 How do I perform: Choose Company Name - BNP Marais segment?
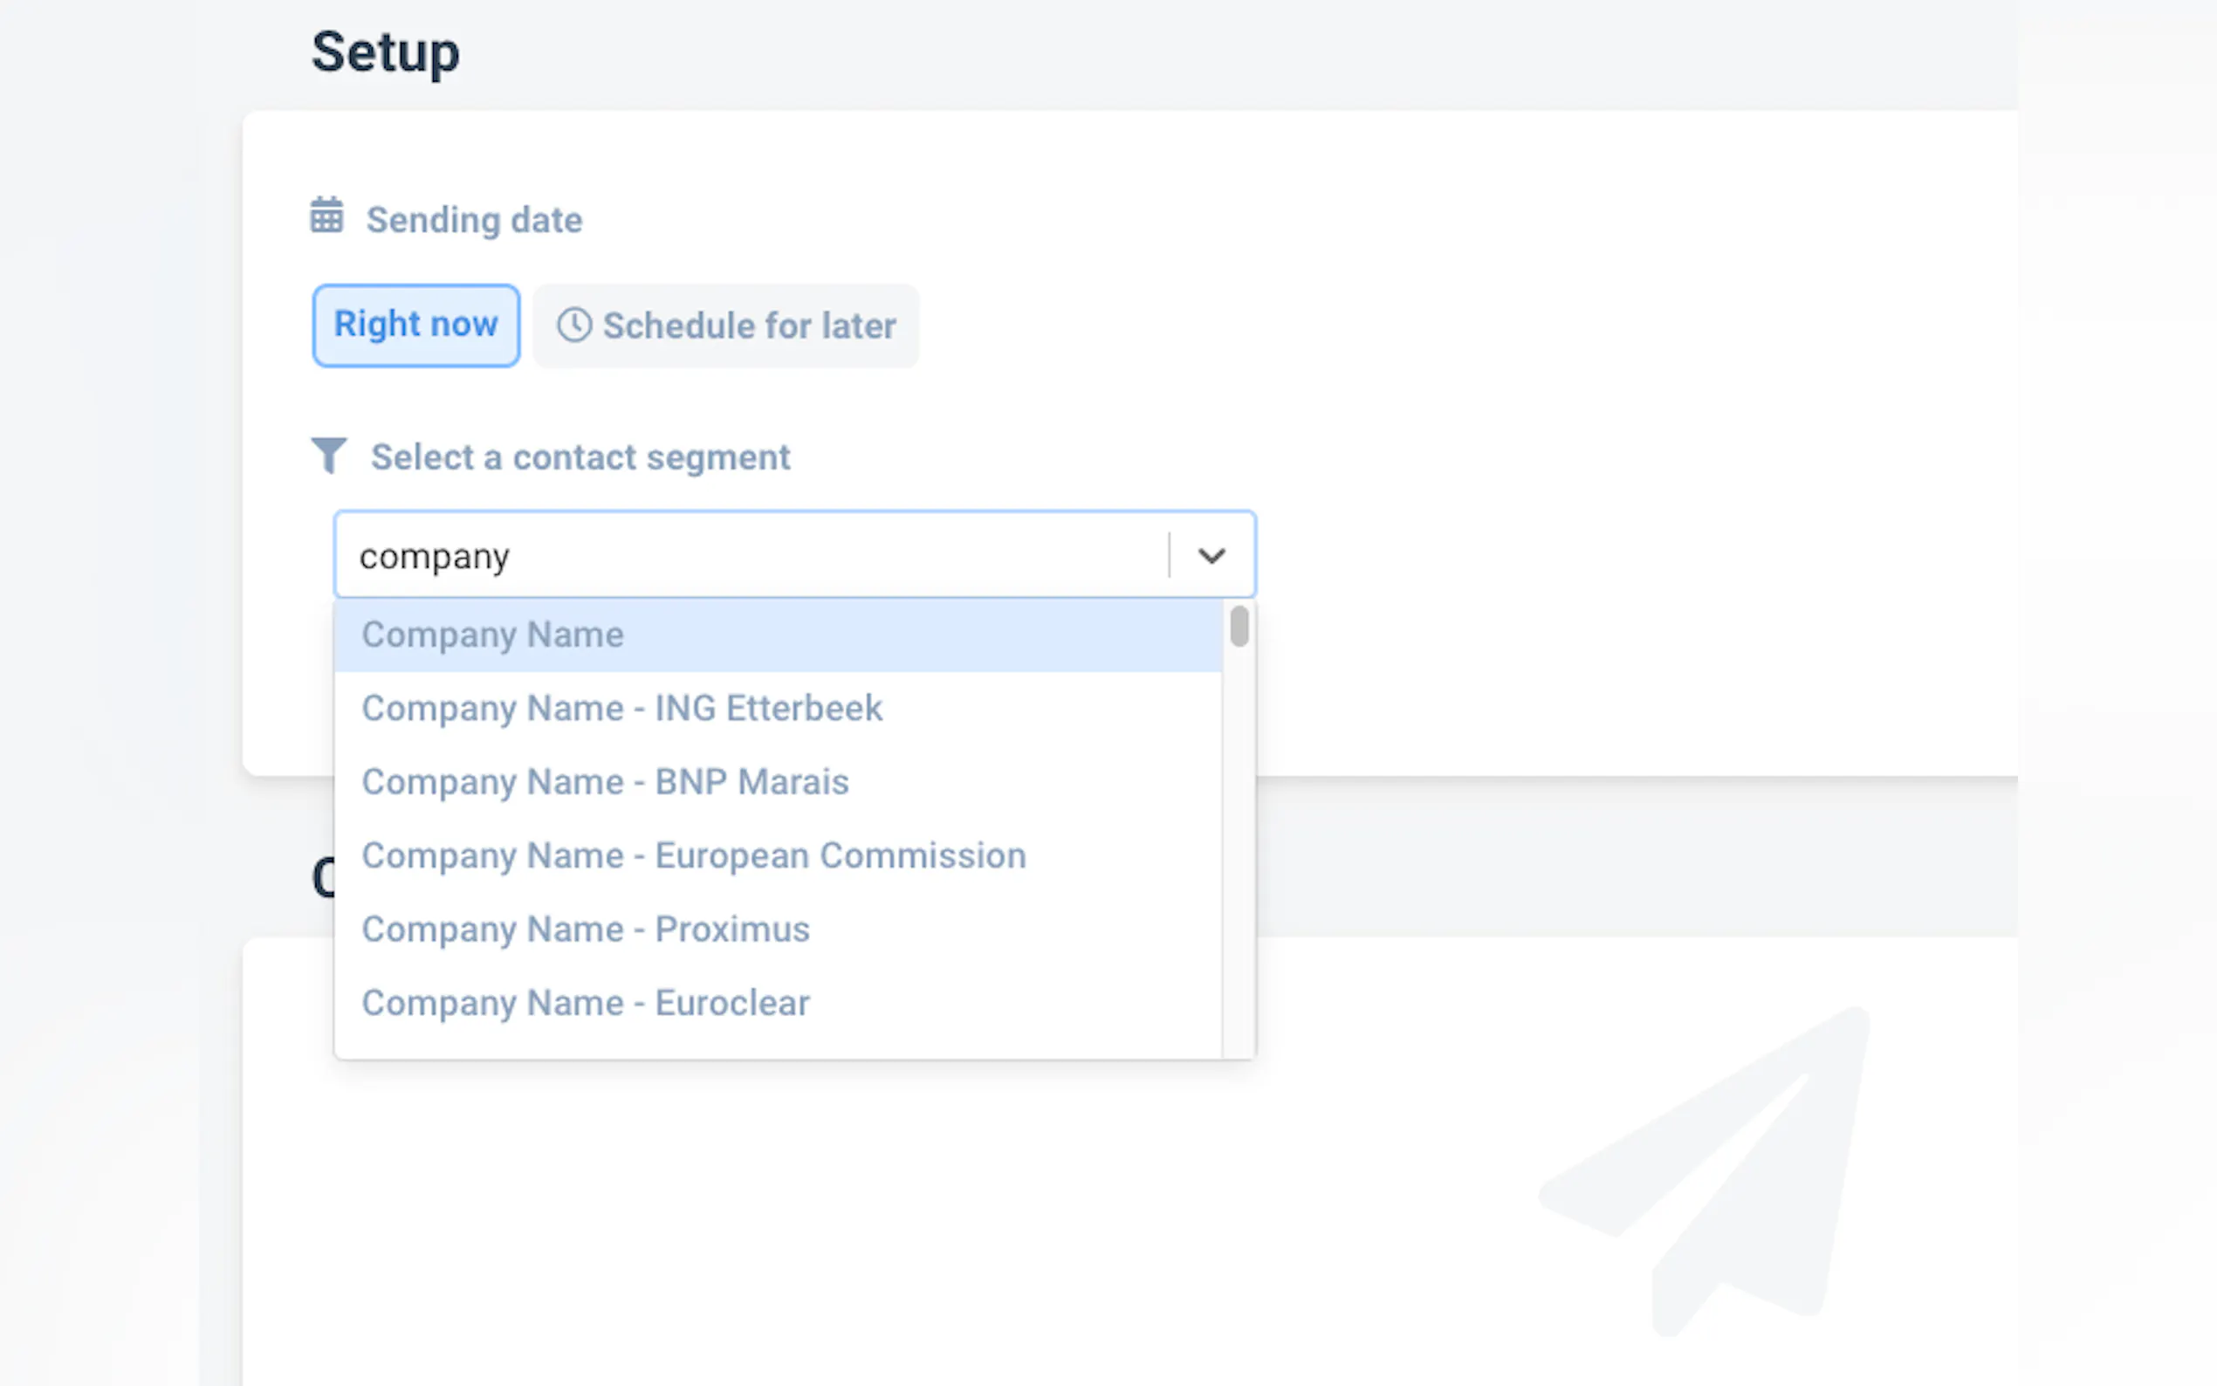click(605, 782)
